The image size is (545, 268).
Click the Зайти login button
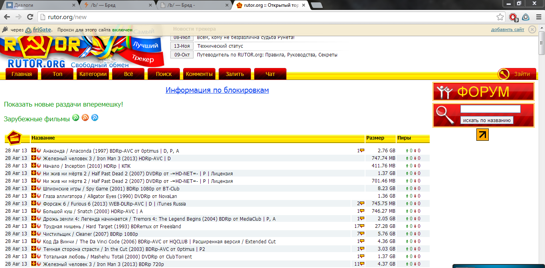(x=516, y=74)
